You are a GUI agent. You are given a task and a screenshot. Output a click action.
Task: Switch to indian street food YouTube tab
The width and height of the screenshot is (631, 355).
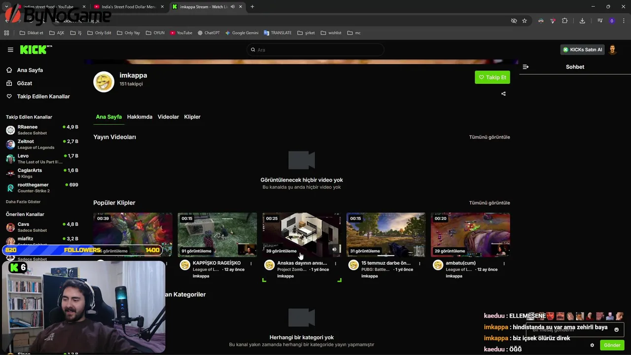[x=48, y=7]
